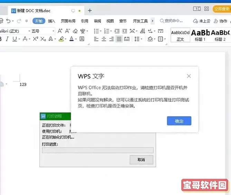231x195 pixels.
Task: Select the justify alignment icon
Action: (119, 39)
